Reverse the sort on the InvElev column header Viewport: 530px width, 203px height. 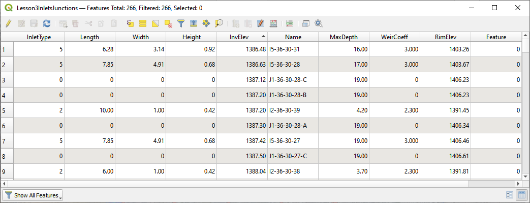click(x=242, y=37)
